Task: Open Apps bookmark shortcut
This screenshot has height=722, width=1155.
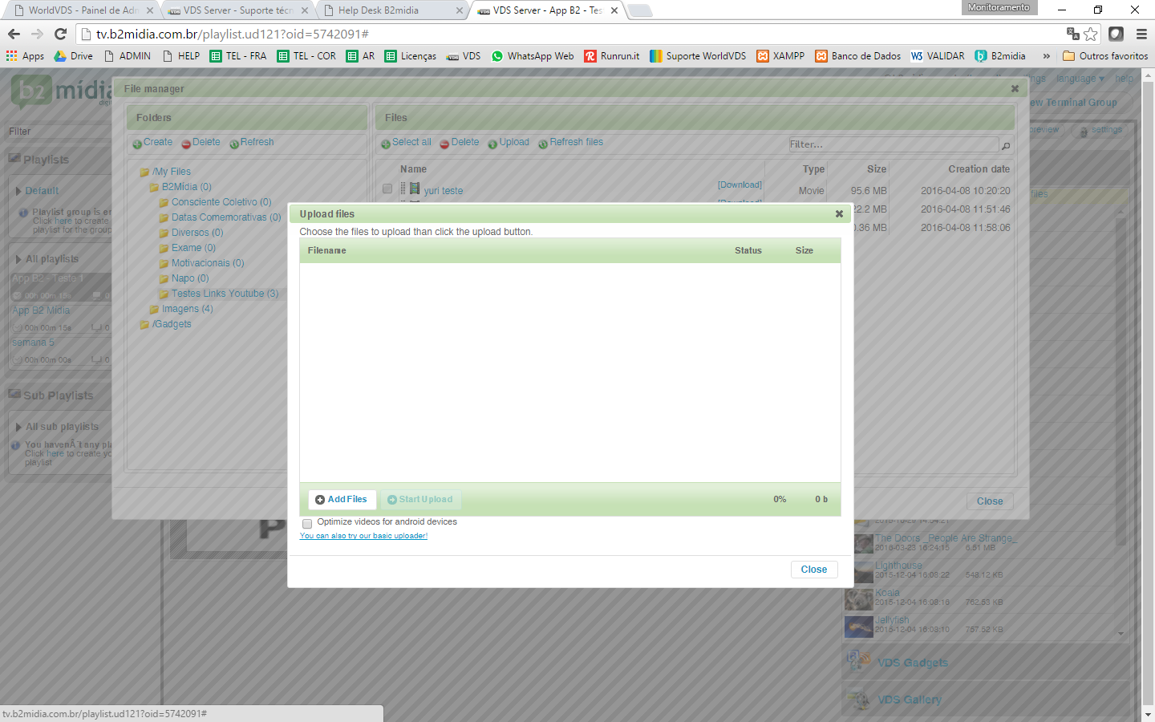Action: pyautogui.click(x=25, y=56)
